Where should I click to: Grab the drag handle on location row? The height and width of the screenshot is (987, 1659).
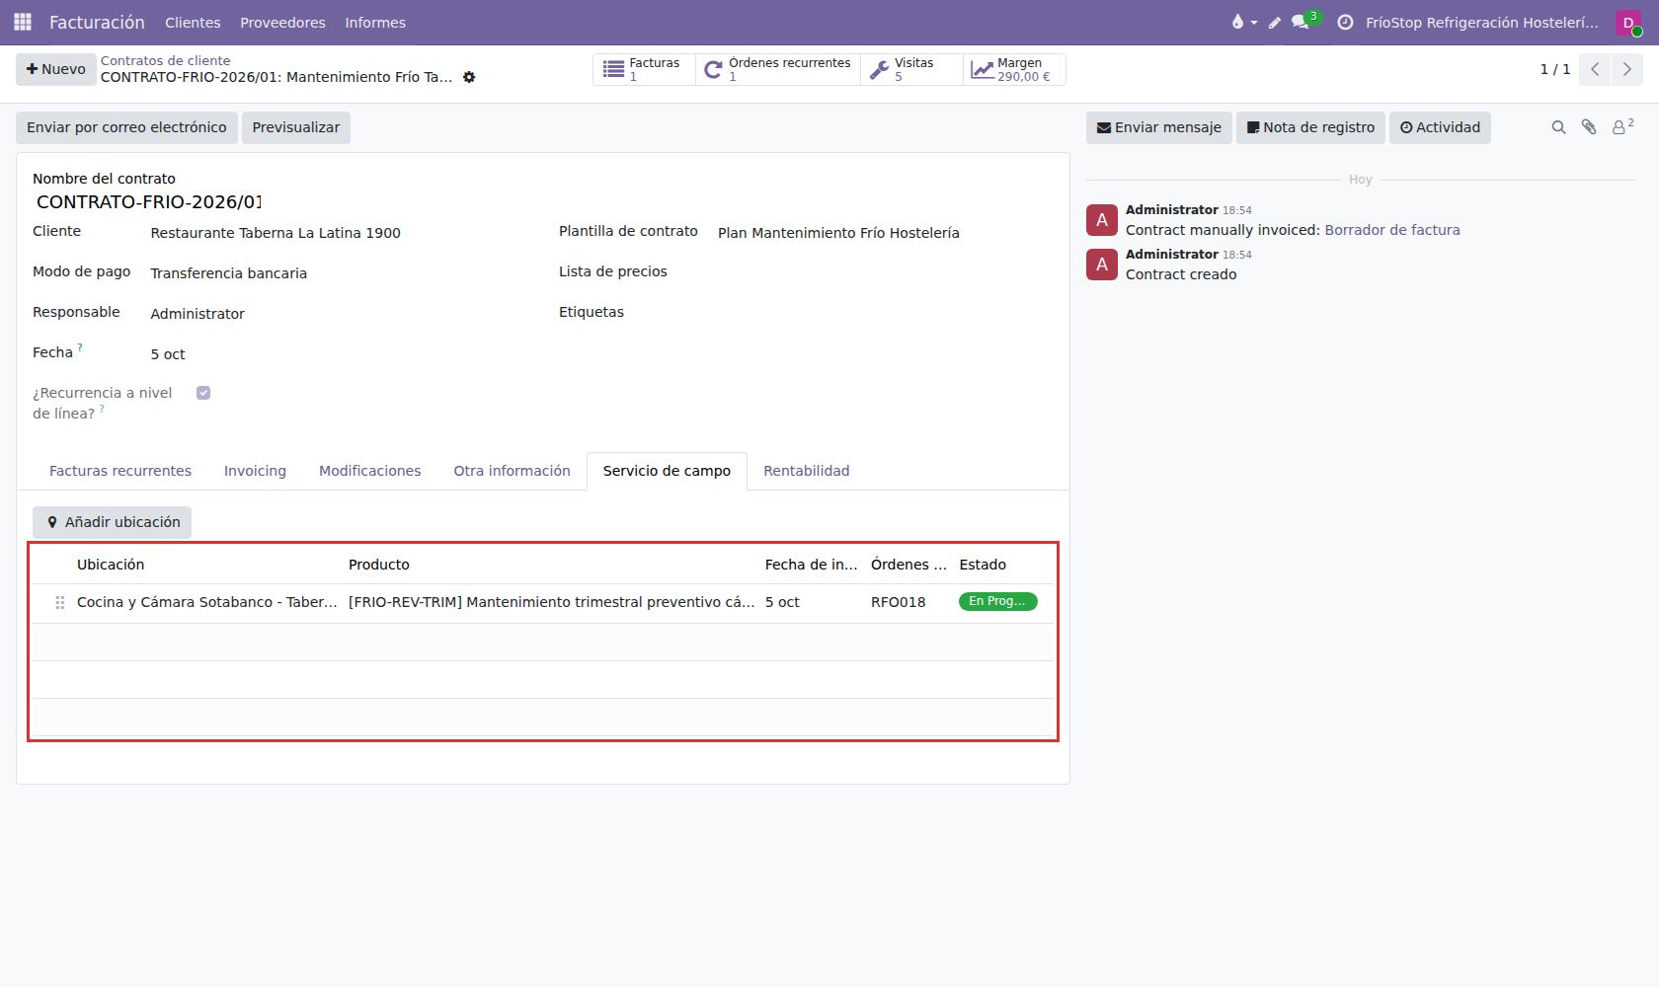click(60, 602)
